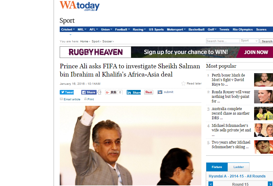The height and width of the screenshot is (186, 273).
Task: Click the JOIN NOW banner button
Action: coord(256,52)
